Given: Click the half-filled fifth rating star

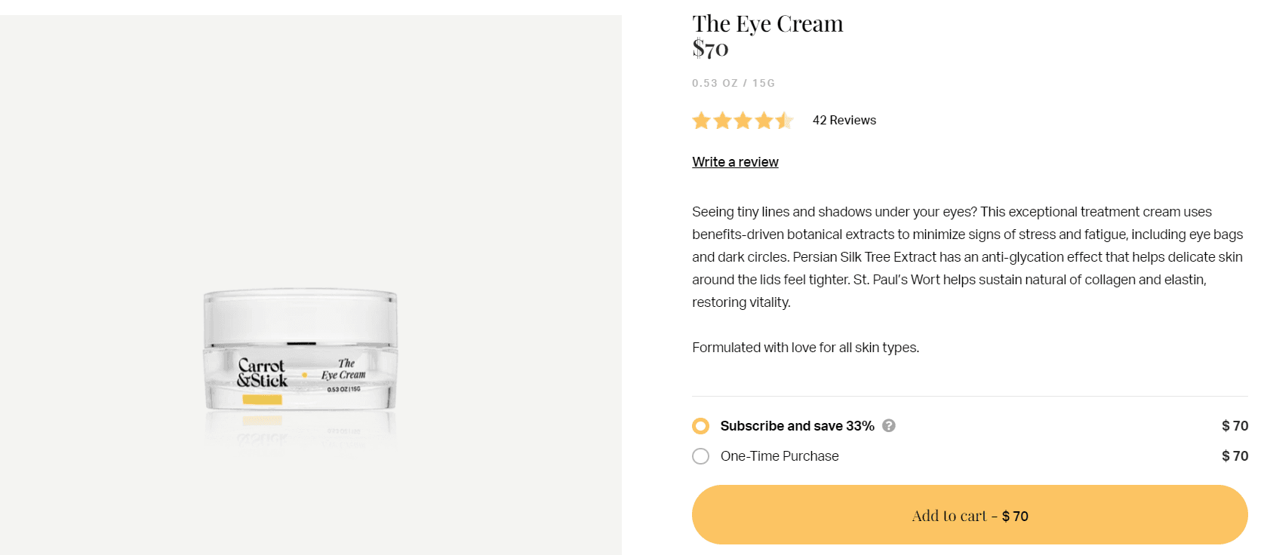Looking at the screenshot, I should pos(785,121).
